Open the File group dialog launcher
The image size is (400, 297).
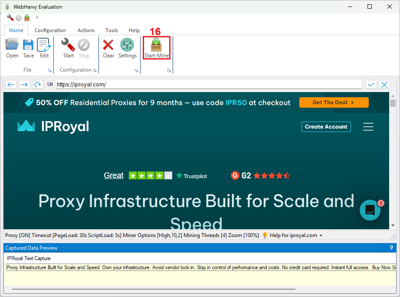tap(49, 70)
